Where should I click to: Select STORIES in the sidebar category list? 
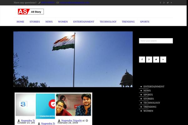point(149,99)
